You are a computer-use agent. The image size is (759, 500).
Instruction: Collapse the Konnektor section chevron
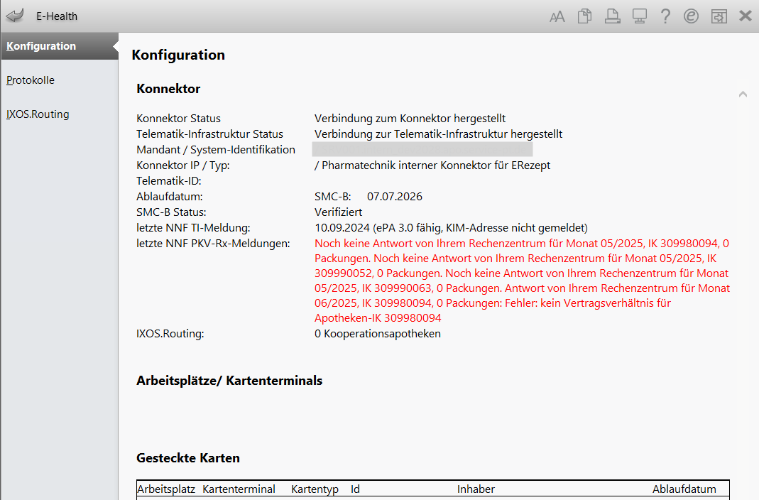click(743, 94)
